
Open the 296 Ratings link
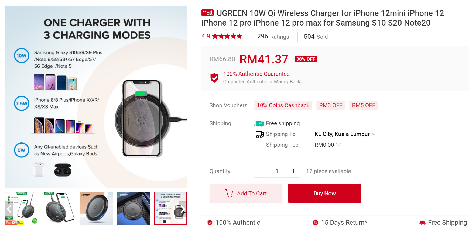click(x=273, y=37)
